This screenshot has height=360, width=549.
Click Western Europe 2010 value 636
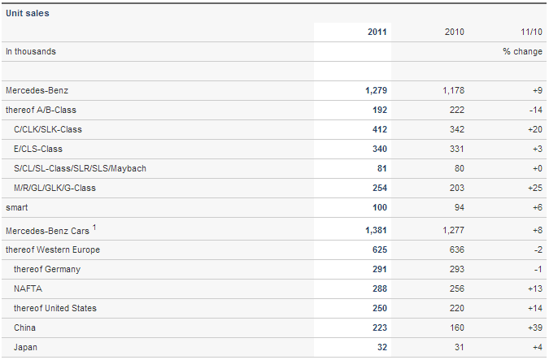pos(457,249)
